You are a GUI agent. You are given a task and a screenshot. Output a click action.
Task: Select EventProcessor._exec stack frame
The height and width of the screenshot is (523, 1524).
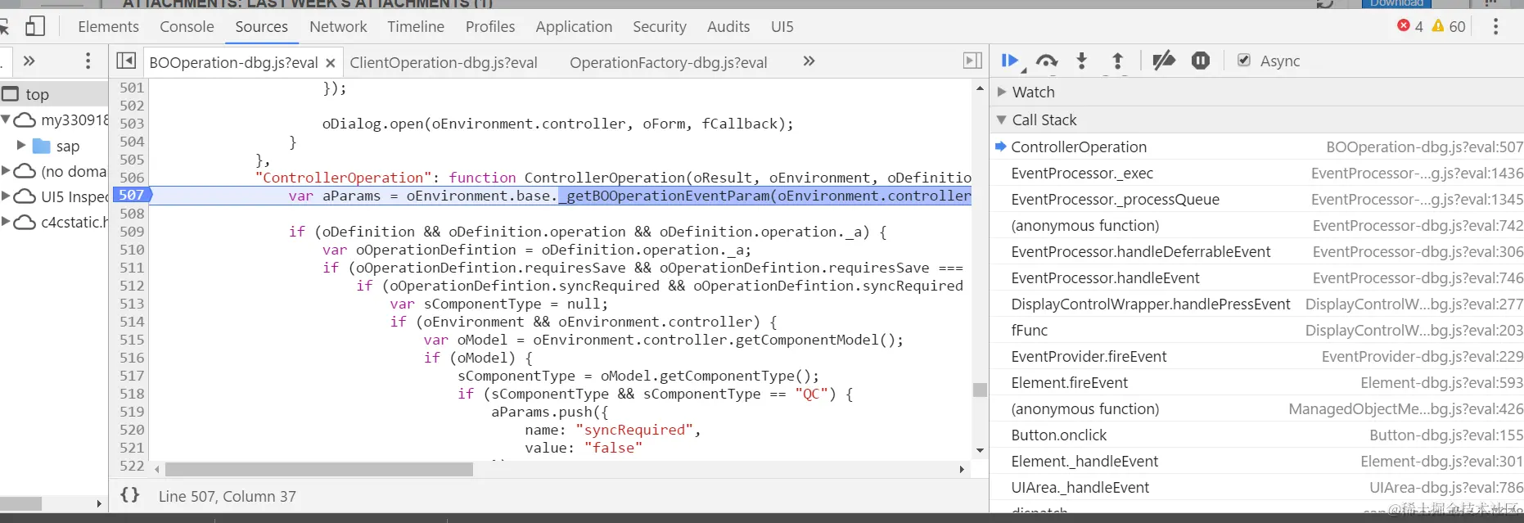click(1257, 174)
